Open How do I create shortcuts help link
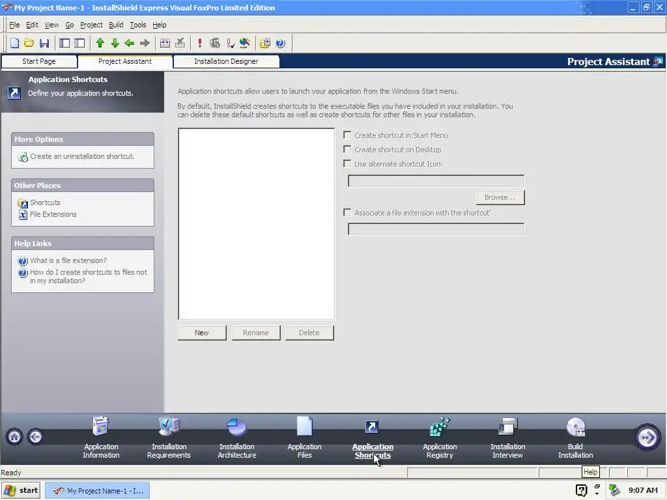 (89, 276)
